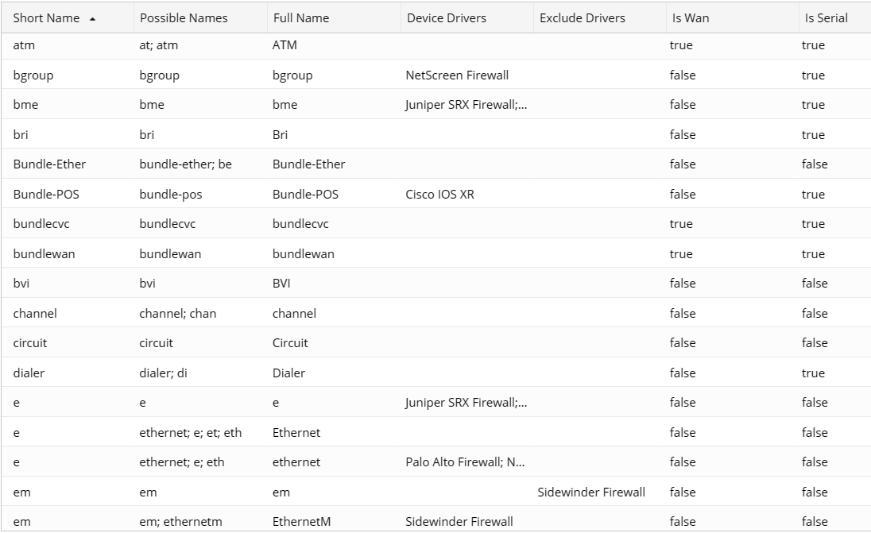Click the Is Serial column header

[826, 18]
